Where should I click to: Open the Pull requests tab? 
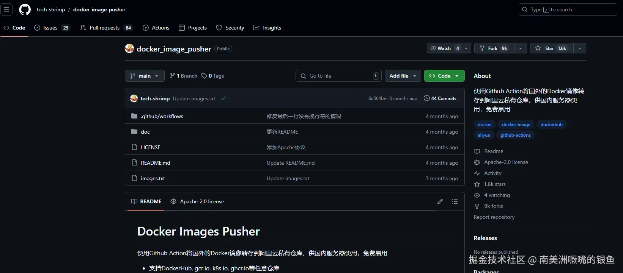pos(106,28)
